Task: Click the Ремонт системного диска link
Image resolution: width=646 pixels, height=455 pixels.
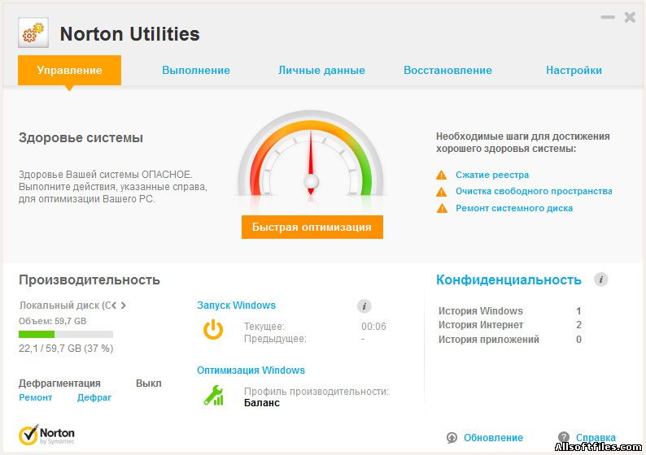Action: [x=513, y=208]
